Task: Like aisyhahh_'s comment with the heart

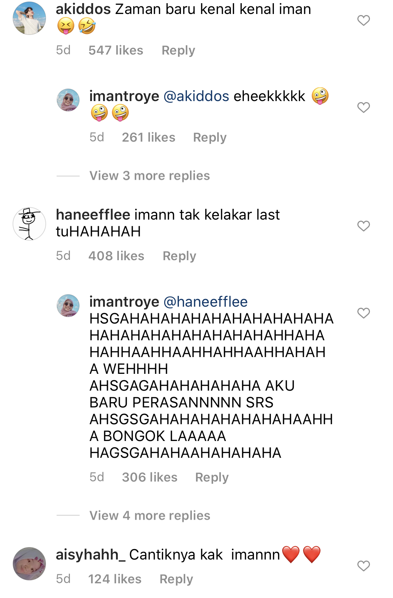Action: 363,566
